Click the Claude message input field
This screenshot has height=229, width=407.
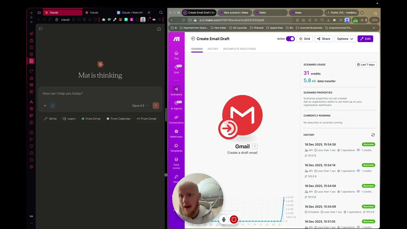point(100,94)
